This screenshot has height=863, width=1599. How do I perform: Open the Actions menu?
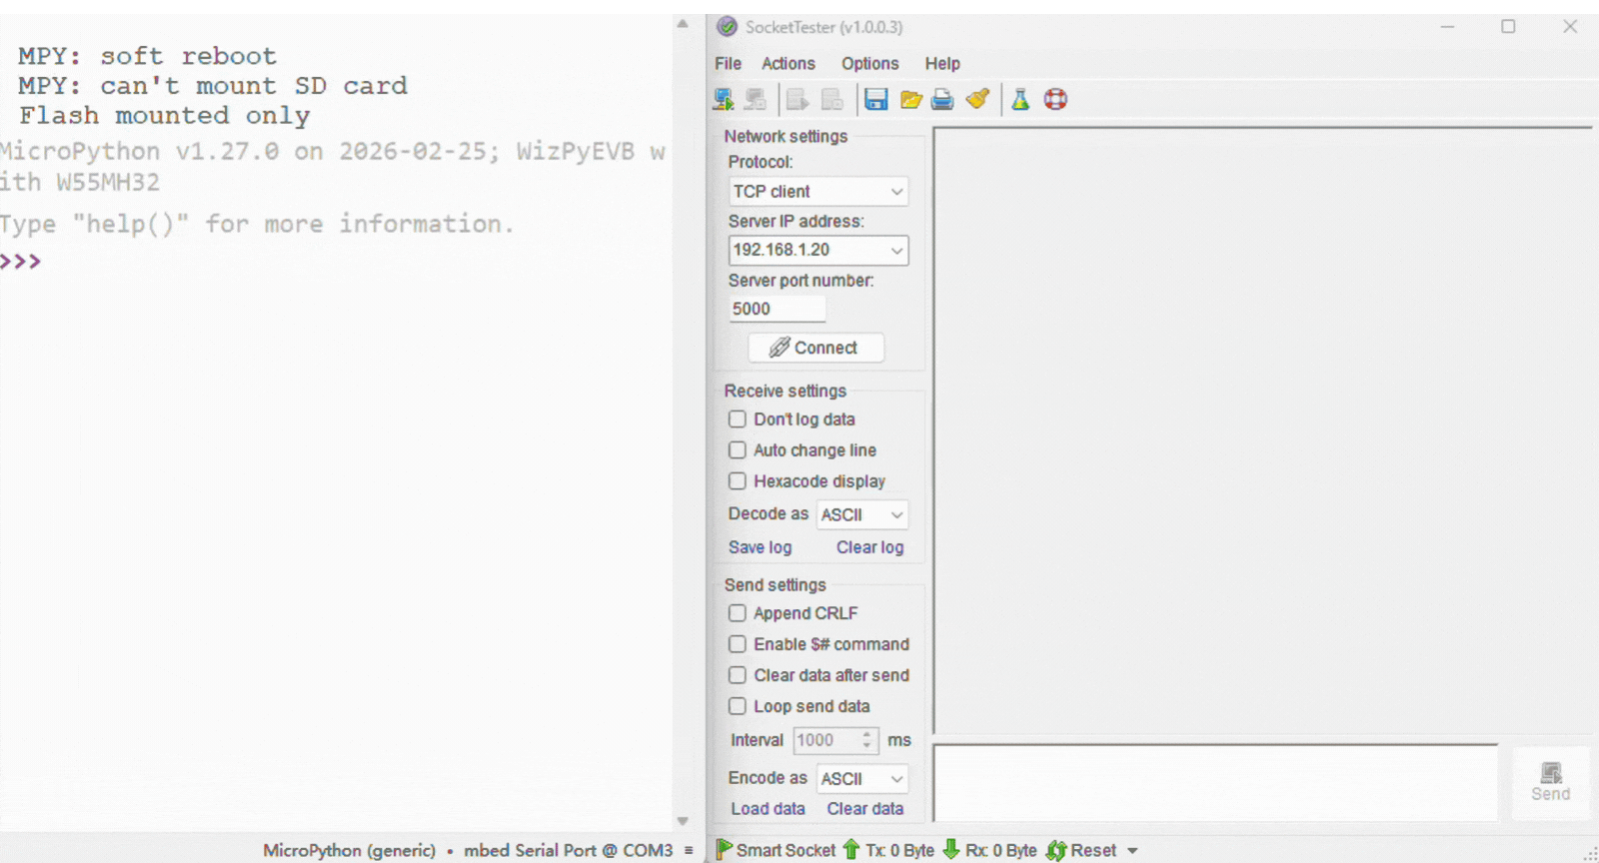pos(789,63)
